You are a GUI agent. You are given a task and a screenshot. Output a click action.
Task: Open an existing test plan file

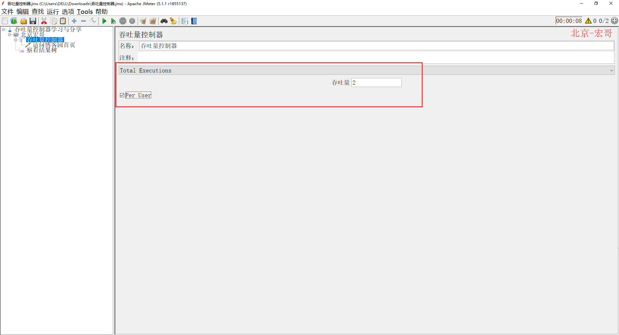tap(24, 21)
